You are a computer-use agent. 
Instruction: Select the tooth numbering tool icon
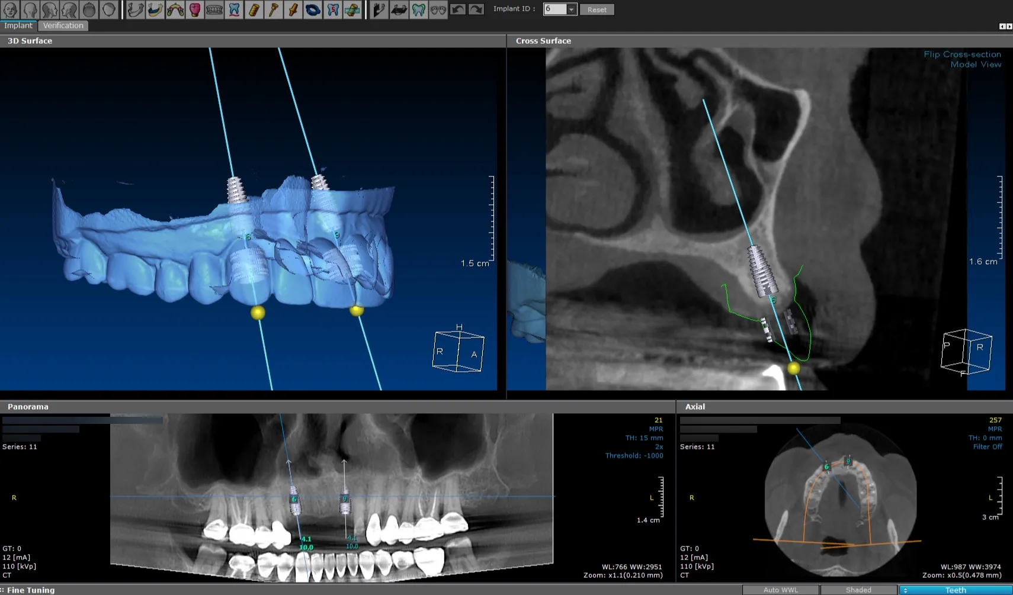click(x=332, y=9)
